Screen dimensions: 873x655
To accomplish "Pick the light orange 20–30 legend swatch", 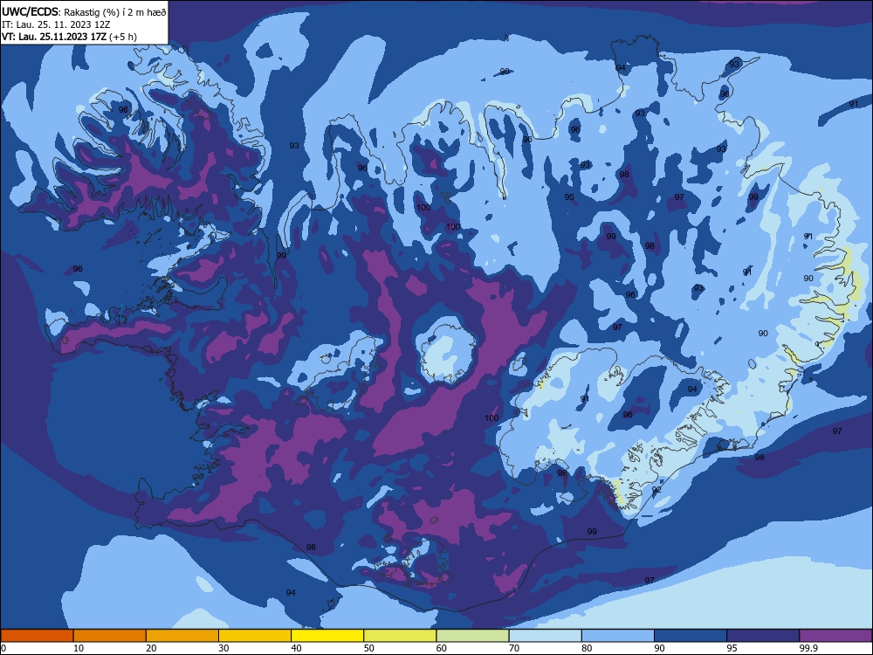I will pos(182,636).
